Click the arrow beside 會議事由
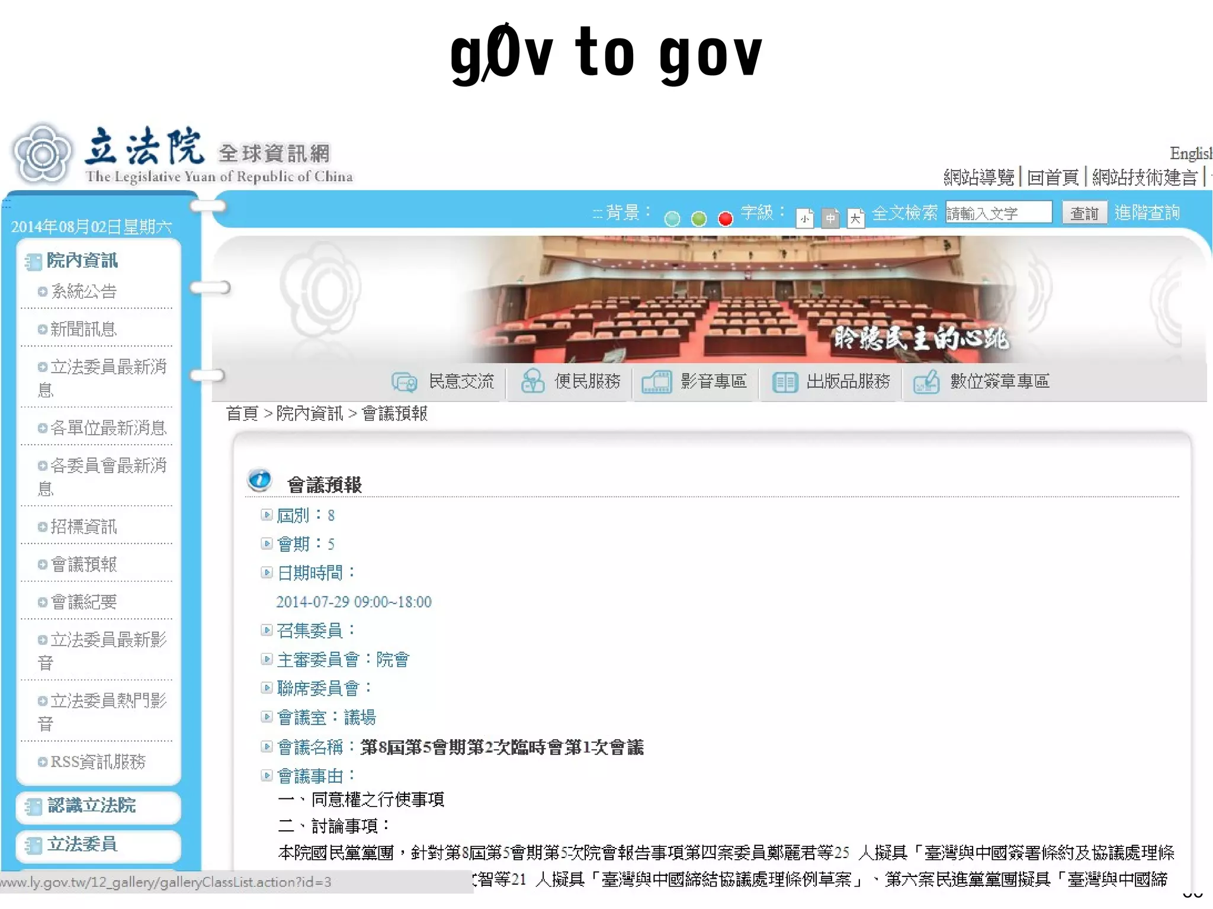The image size is (1213, 909). [267, 775]
